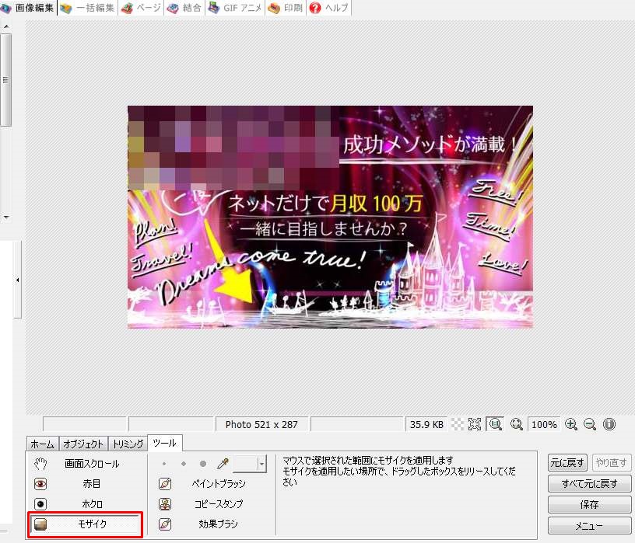This screenshot has height=543, width=635.
Task: Pick the eyedropper color picker tool
Action: point(223,464)
